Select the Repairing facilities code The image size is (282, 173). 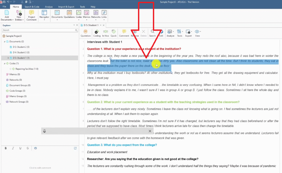(x=27, y=69)
